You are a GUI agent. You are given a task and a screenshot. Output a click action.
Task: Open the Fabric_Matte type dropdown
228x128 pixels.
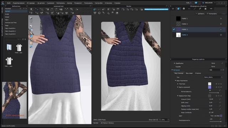tap(213, 77)
